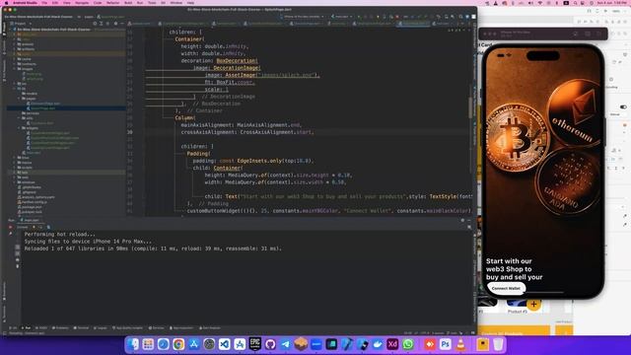Click the Simulator Home button icon
Viewport: 631px width, 355px height.
576,34
